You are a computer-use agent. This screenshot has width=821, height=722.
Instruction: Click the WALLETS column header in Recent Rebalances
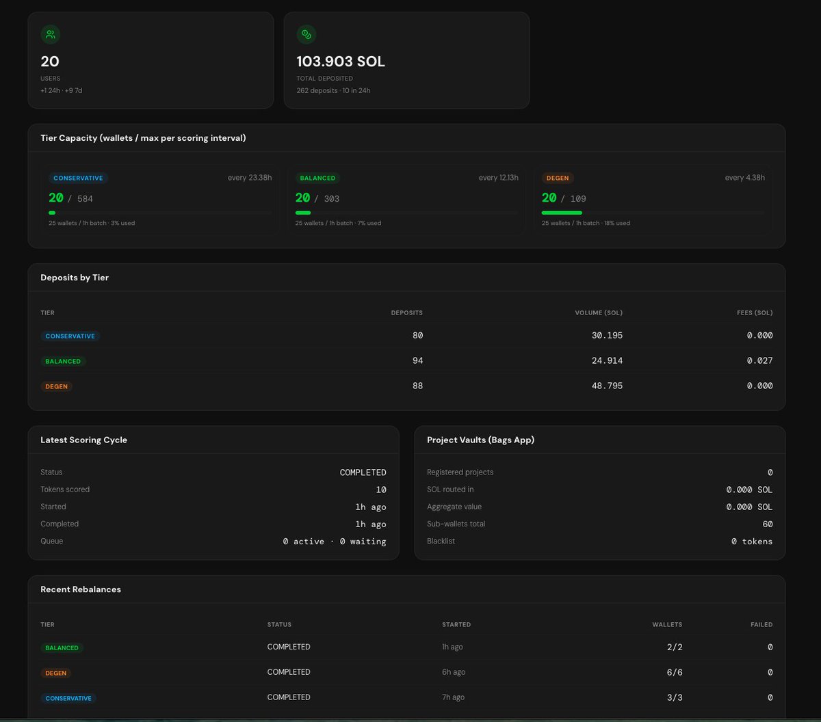667,624
